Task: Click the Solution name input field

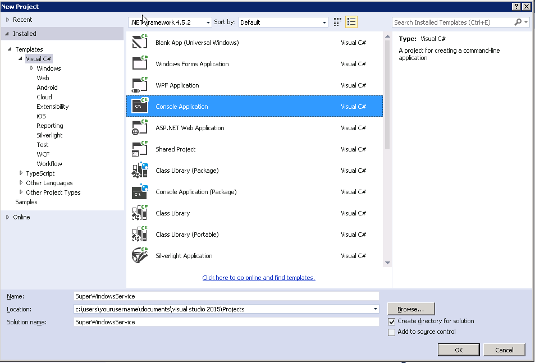Action: [x=226, y=322]
